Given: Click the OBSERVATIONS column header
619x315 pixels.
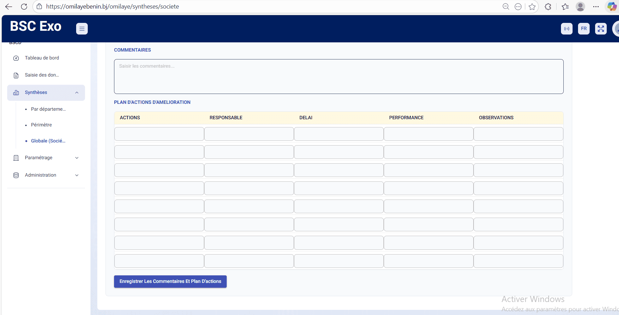Looking at the screenshot, I should pyautogui.click(x=496, y=118).
